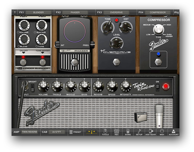The height and width of the screenshot is (152, 194).
Task: Click the amp input jack
Action: 25,86
